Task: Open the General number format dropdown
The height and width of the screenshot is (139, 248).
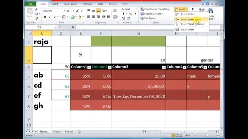Action: [136, 9]
